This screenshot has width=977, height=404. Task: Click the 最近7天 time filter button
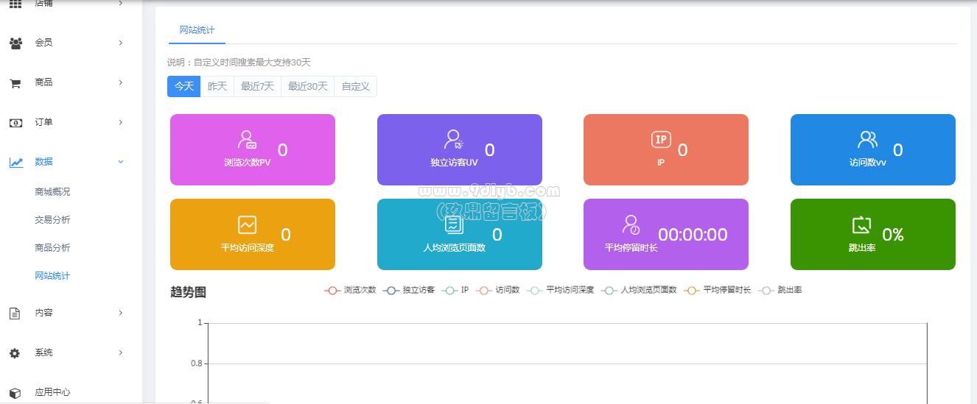click(257, 86)
